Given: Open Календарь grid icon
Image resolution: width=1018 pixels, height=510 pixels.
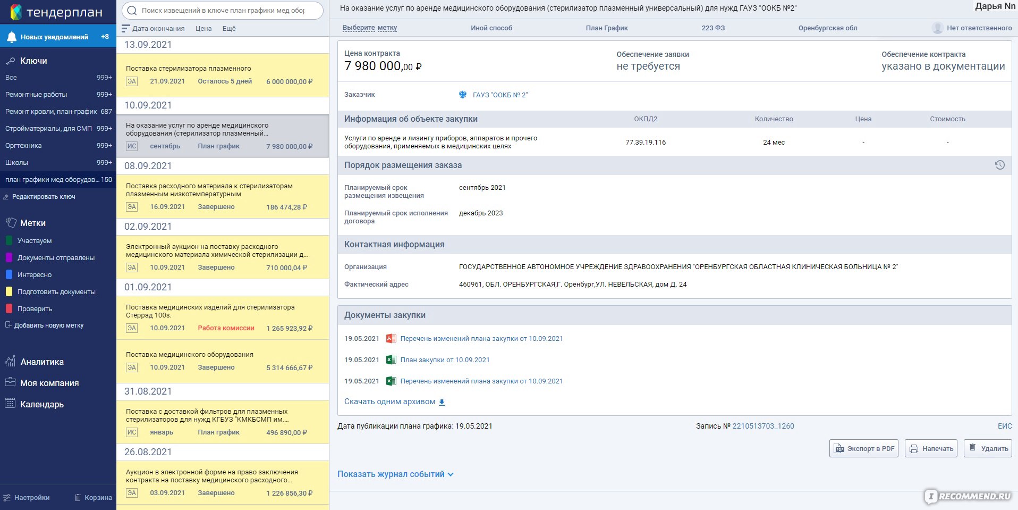Looking at the screenshot, I should (10, 404).
